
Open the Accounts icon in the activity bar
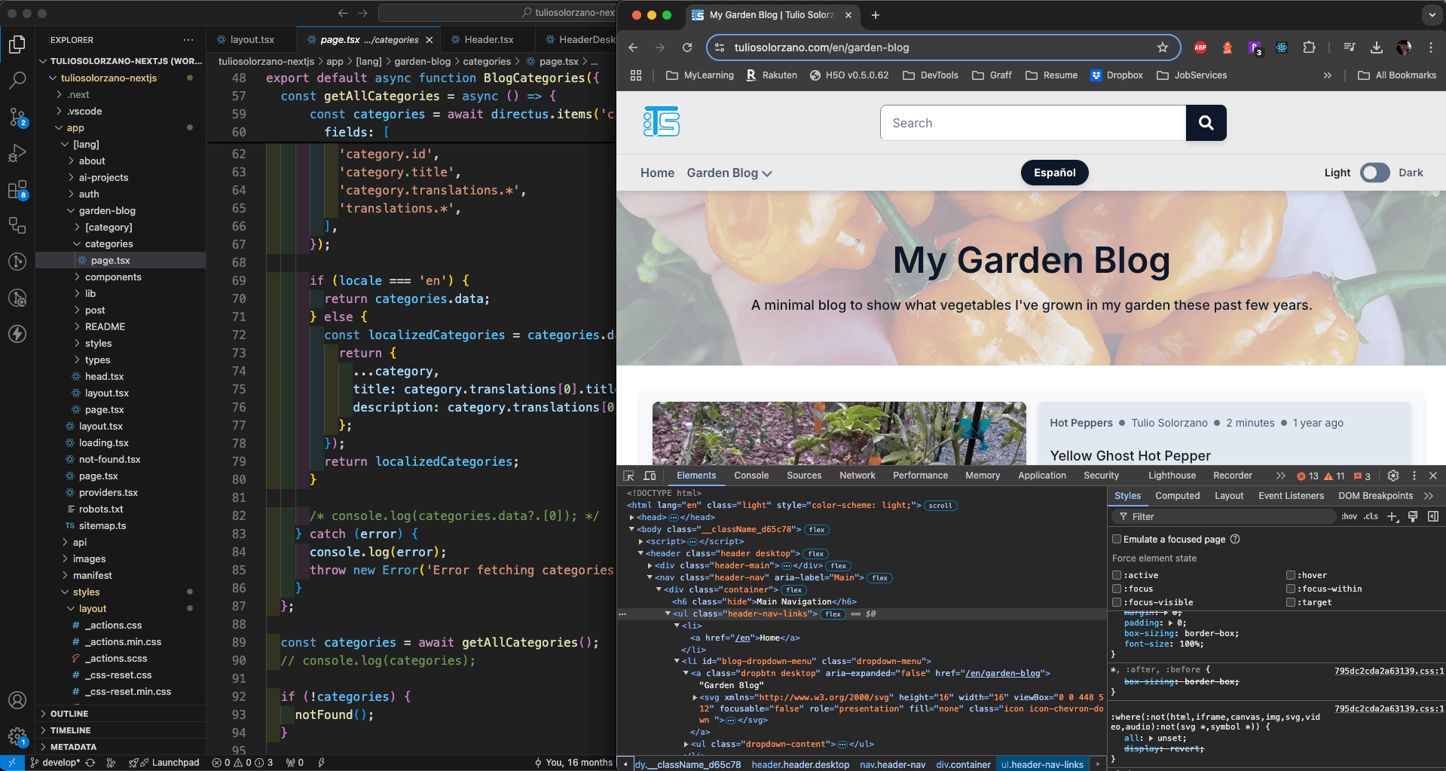[x=17, y=700]
